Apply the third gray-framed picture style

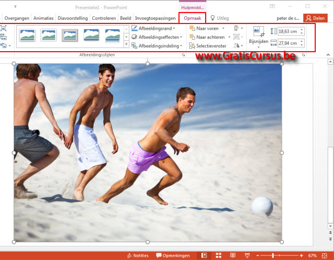pyautogui.click(x=70, y=35)
